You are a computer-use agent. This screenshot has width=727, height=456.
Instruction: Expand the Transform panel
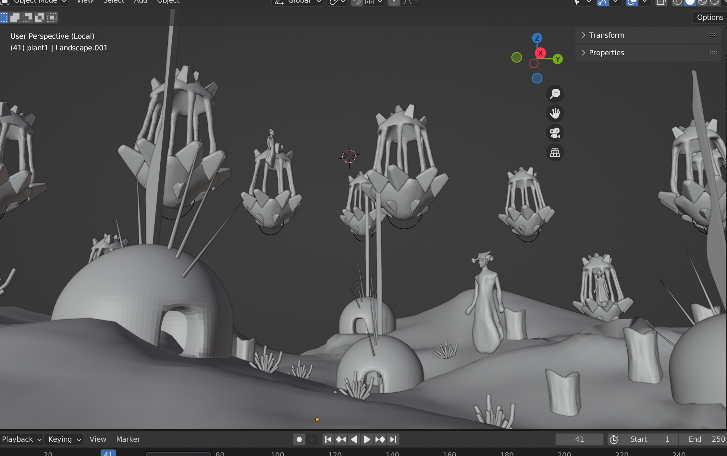(x=606, y=35)
